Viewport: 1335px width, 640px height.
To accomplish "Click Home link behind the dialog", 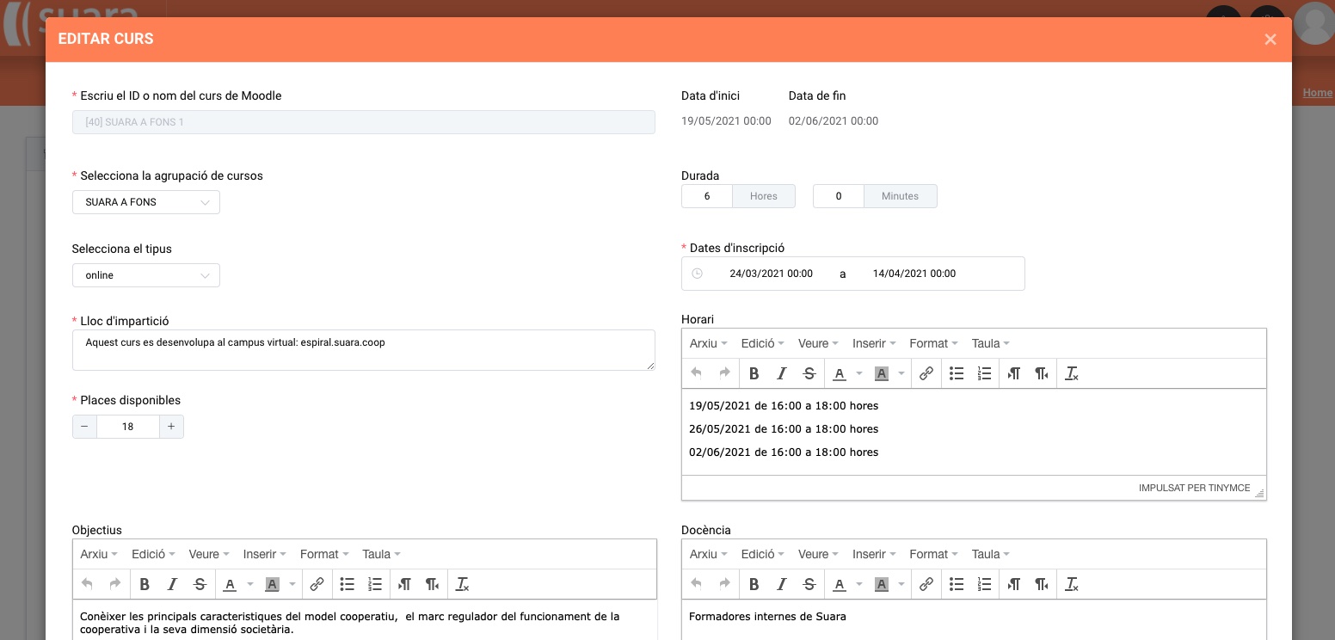I will [x=1317, y=93].
